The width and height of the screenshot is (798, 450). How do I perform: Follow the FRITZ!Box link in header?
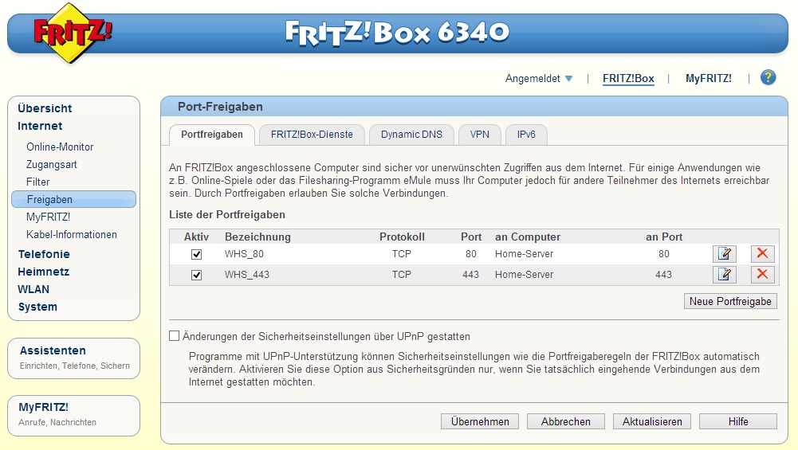(x=628, y=79)
